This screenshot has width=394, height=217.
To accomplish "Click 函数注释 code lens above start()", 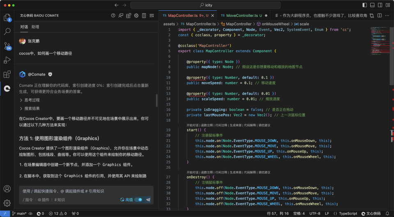I will tap(207, 125).
